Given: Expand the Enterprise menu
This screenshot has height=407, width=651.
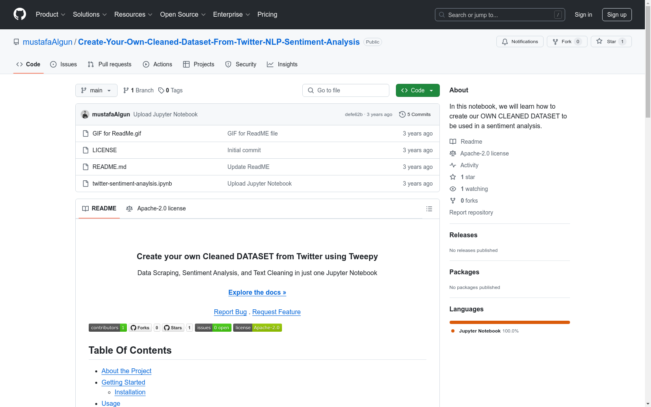Looking at the screenshot, I should click(232, 15).
